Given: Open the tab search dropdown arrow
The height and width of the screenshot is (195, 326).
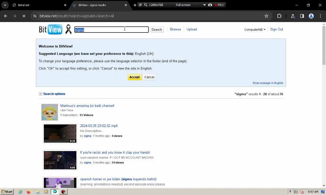Looking at the screenshot, I should point(5,5).
